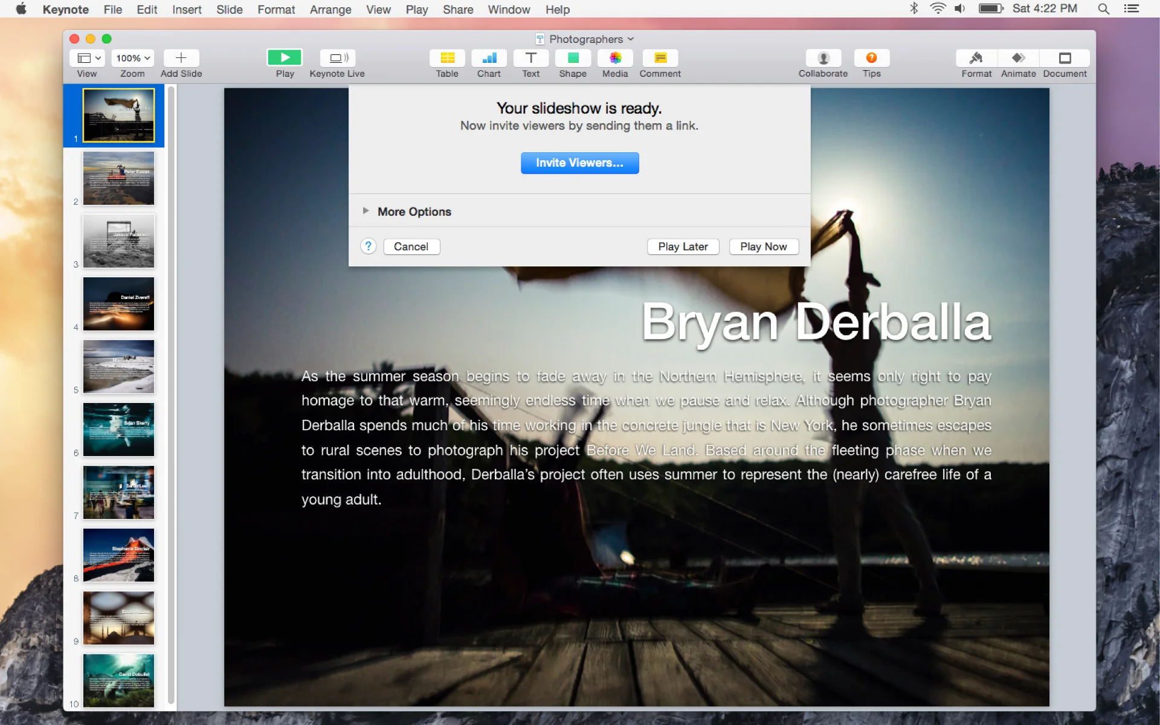Insert a Table using the toolbar icon
The image size is (1160, 725).
(x=447, y=58)
